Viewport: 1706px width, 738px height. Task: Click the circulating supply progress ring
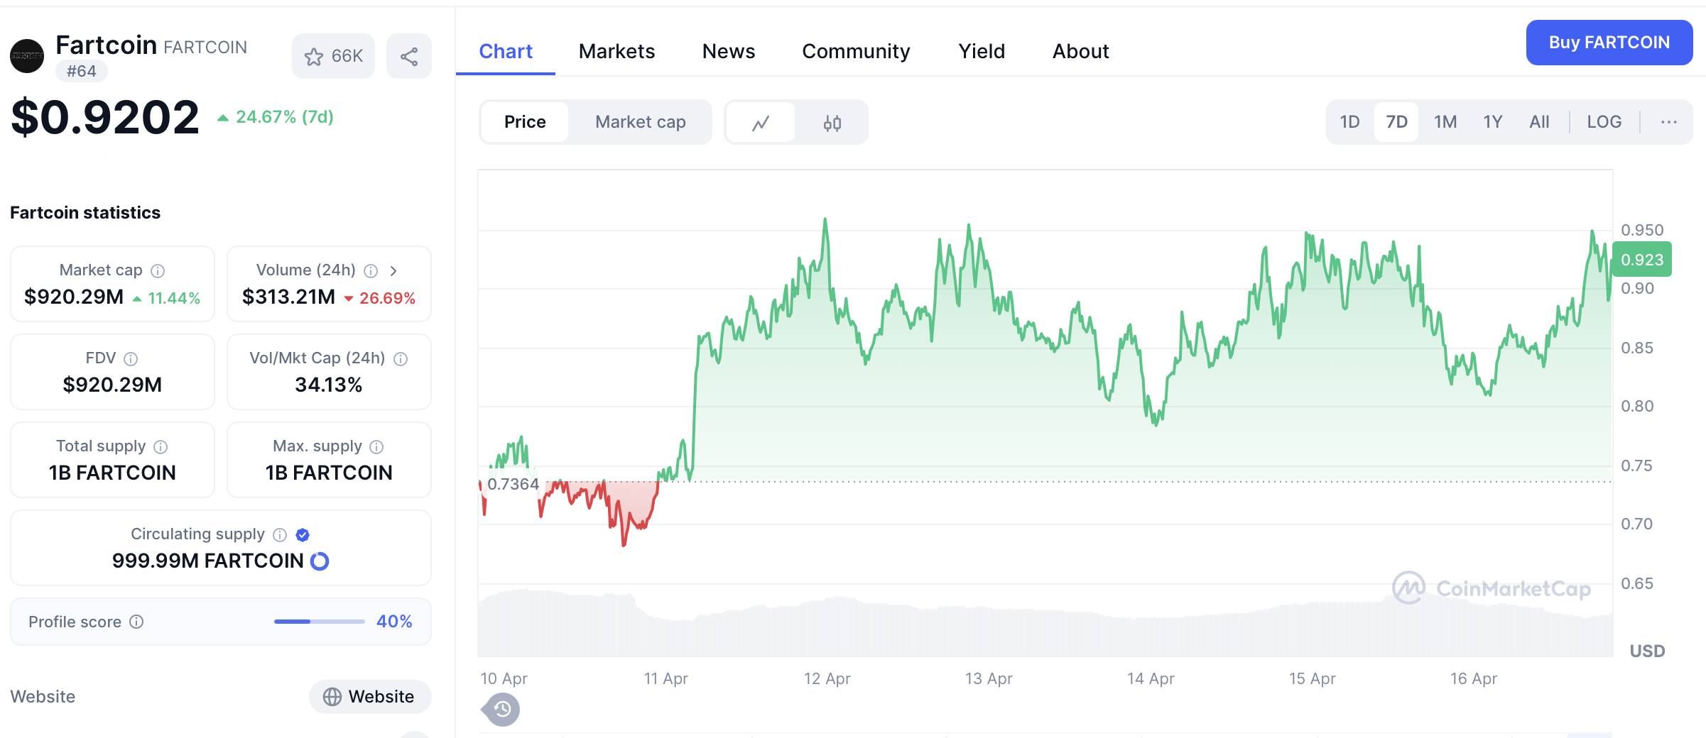coord(320,561)
